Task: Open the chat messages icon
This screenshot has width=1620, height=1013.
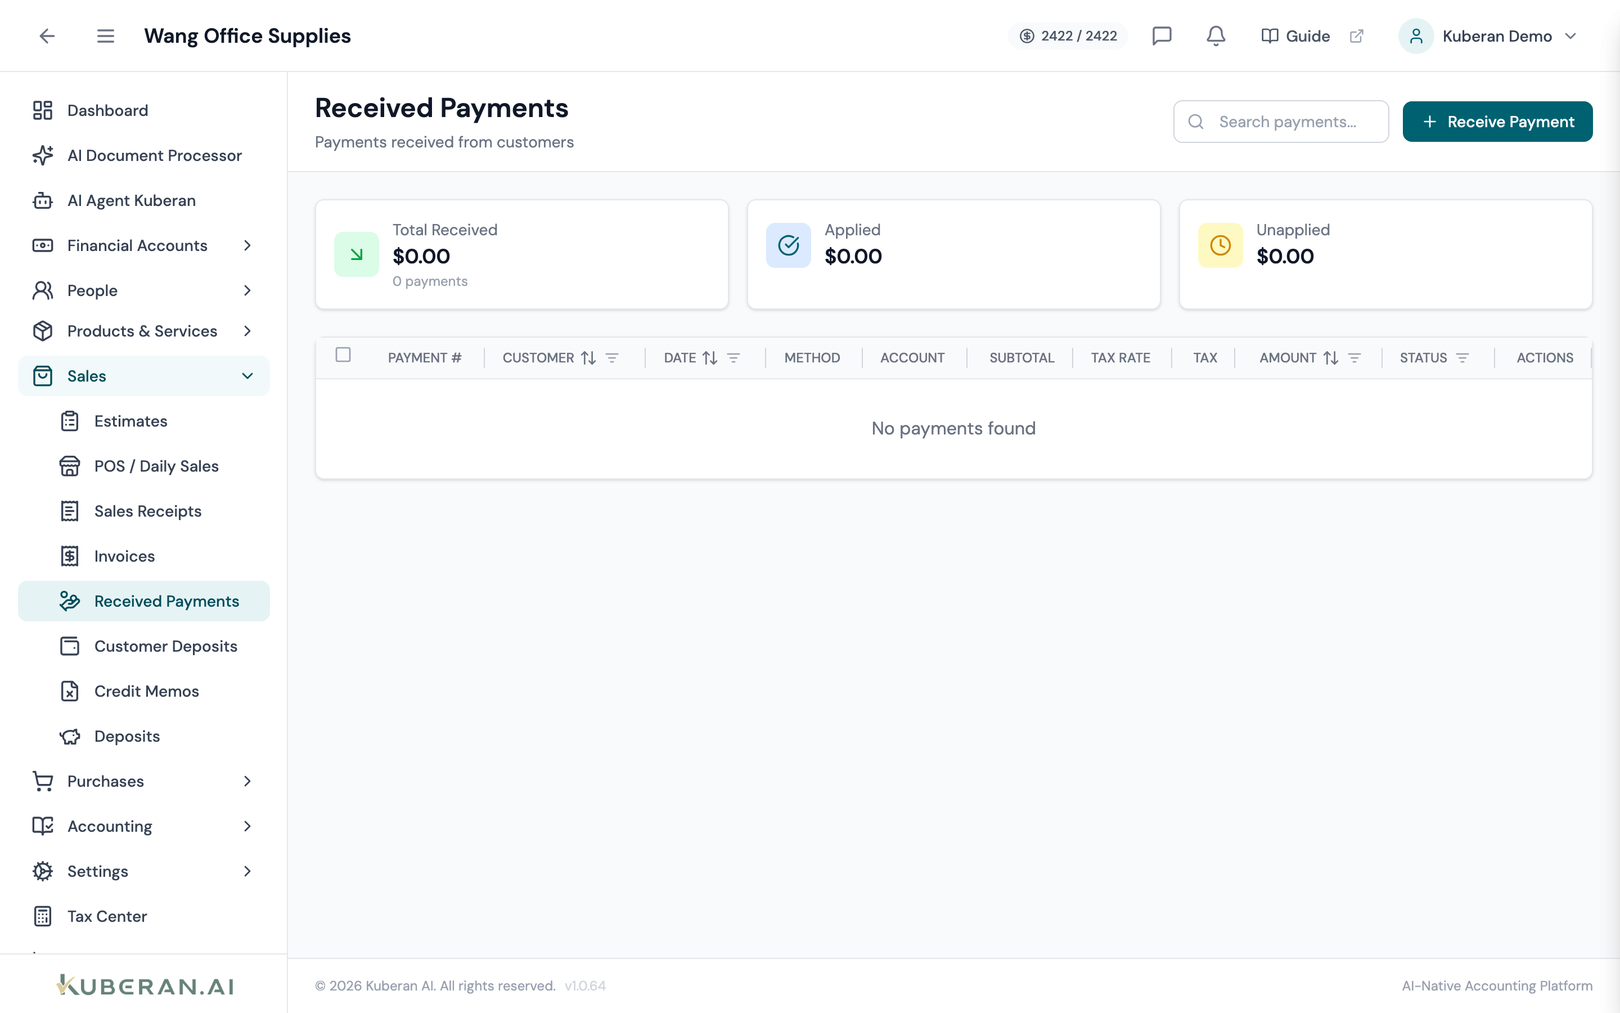Action: (x=1162, y=35)
